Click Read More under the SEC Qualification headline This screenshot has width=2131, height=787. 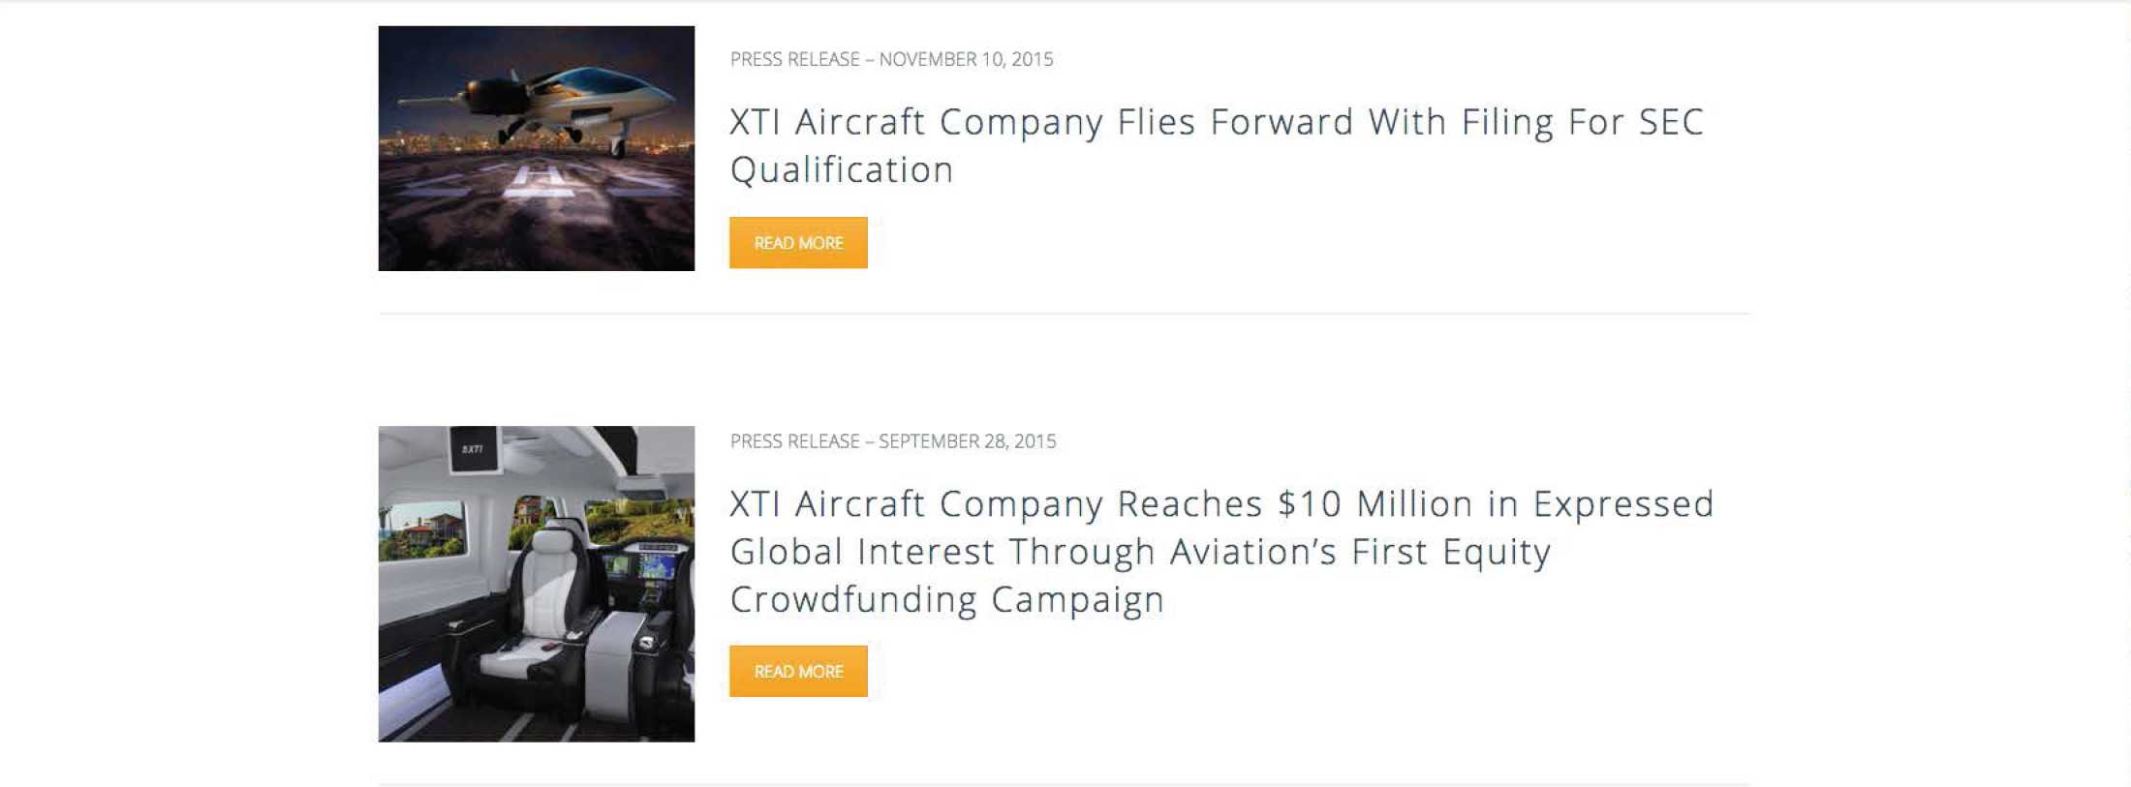[798, 243]
